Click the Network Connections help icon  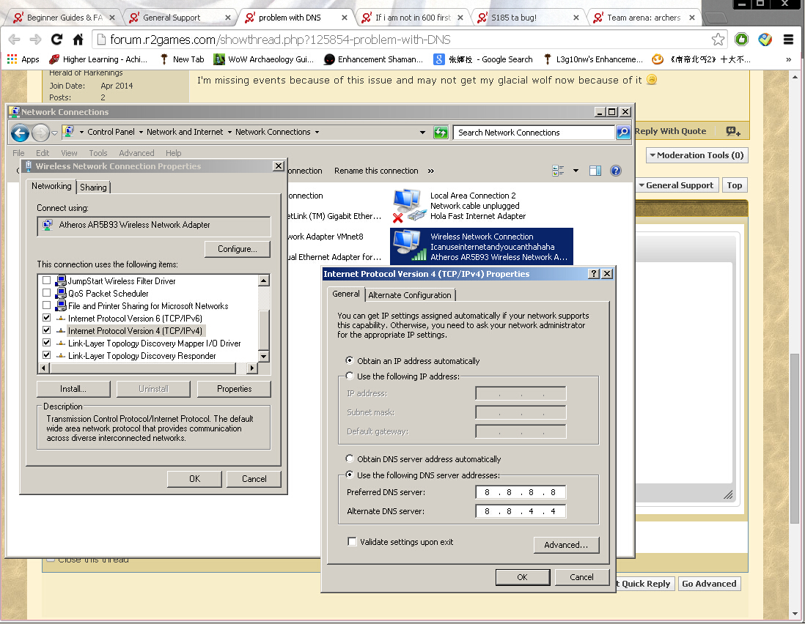(x=616, y=171)
